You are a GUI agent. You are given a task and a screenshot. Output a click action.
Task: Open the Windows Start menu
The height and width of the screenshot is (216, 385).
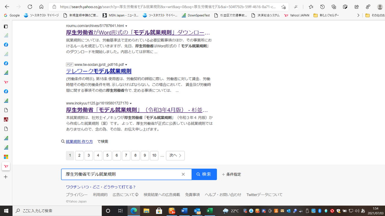pos(6,211)
